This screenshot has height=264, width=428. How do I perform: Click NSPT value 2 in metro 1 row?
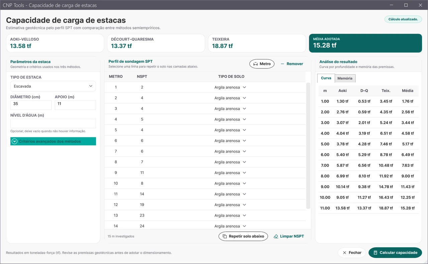click(142, 87)
